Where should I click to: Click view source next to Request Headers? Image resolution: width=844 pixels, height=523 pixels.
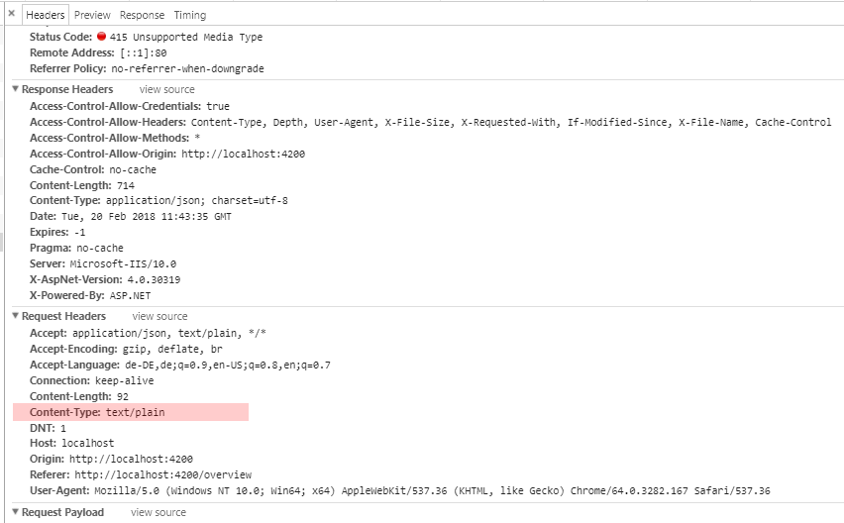point(159,316)
